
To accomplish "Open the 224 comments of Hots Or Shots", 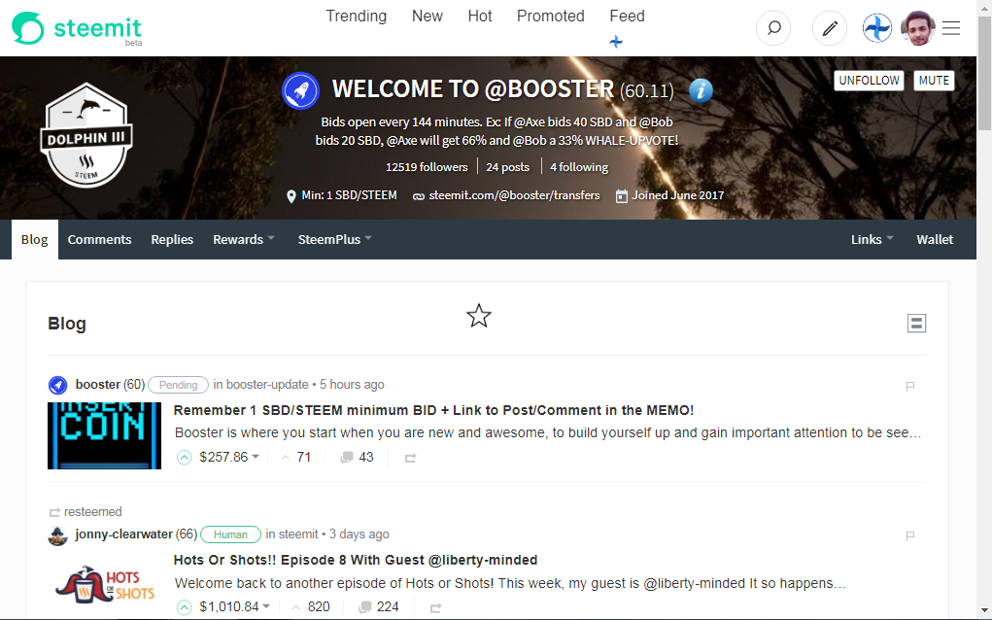I will [x=378, y=606].
